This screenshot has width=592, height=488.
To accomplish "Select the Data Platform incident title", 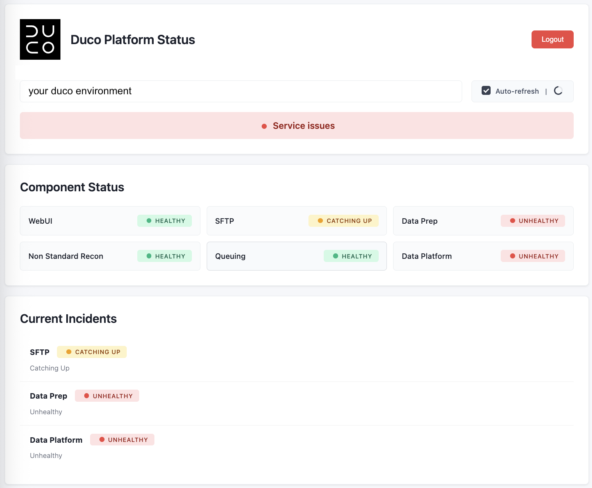I will click(56, 440).
